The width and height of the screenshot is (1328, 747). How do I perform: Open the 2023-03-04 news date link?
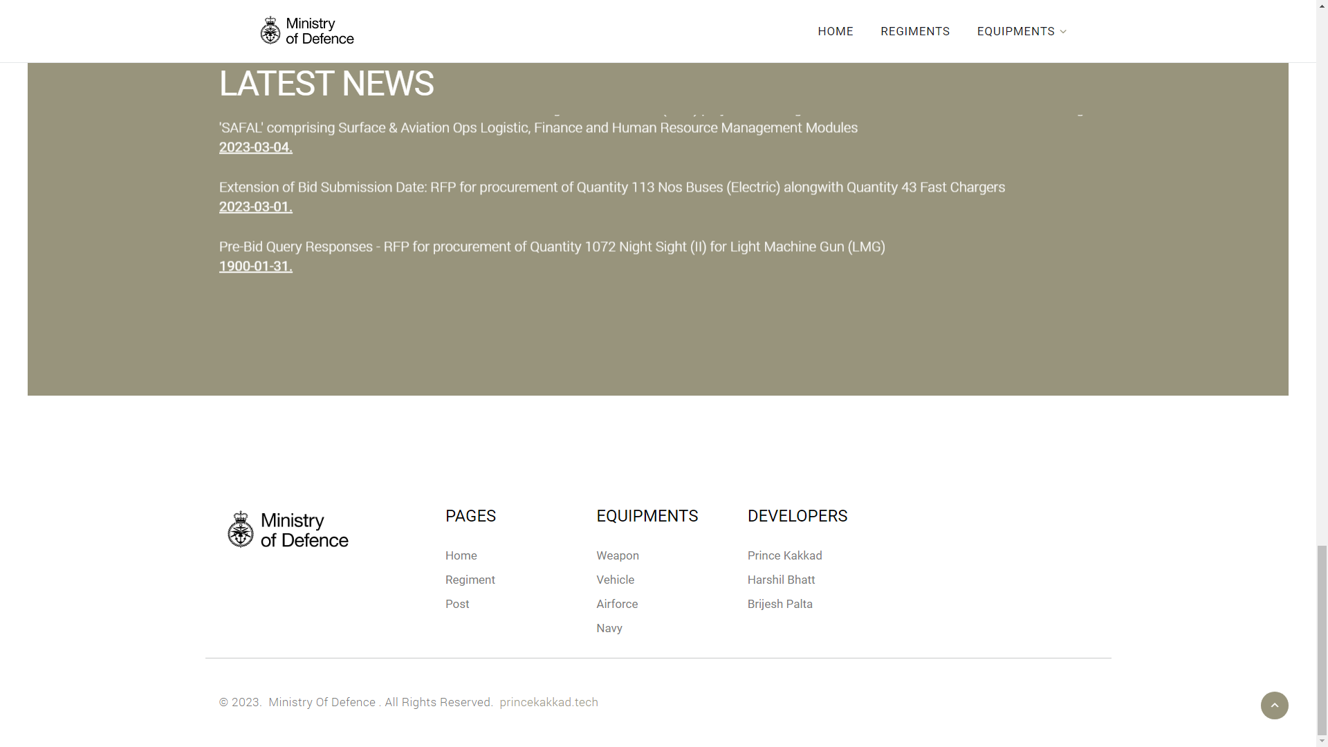point(255,147)
